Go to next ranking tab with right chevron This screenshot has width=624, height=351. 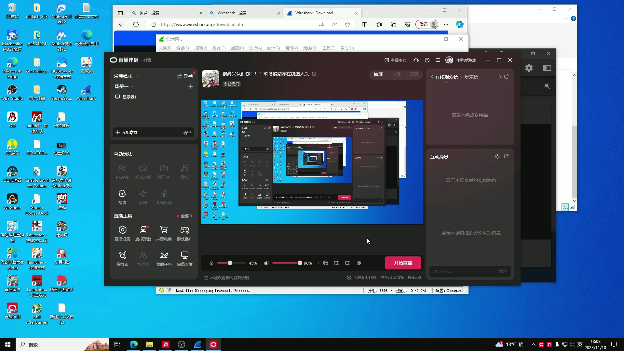(x=500, y=77)
